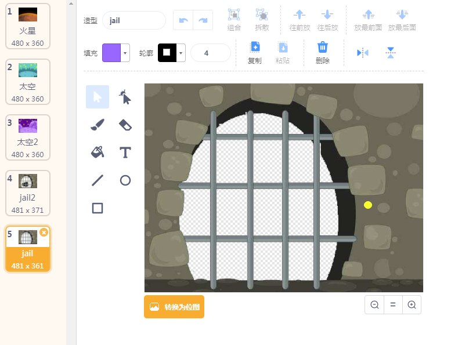Zoom in on the canvas

point(412,304)
